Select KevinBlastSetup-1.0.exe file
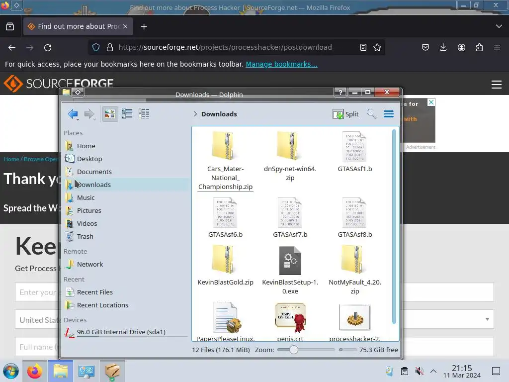Viewport: 509px width, 382px height. (290, 270)
